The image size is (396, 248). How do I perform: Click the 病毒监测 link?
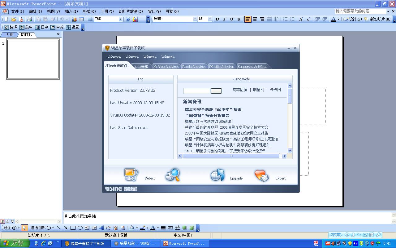(x=240, y=90)
